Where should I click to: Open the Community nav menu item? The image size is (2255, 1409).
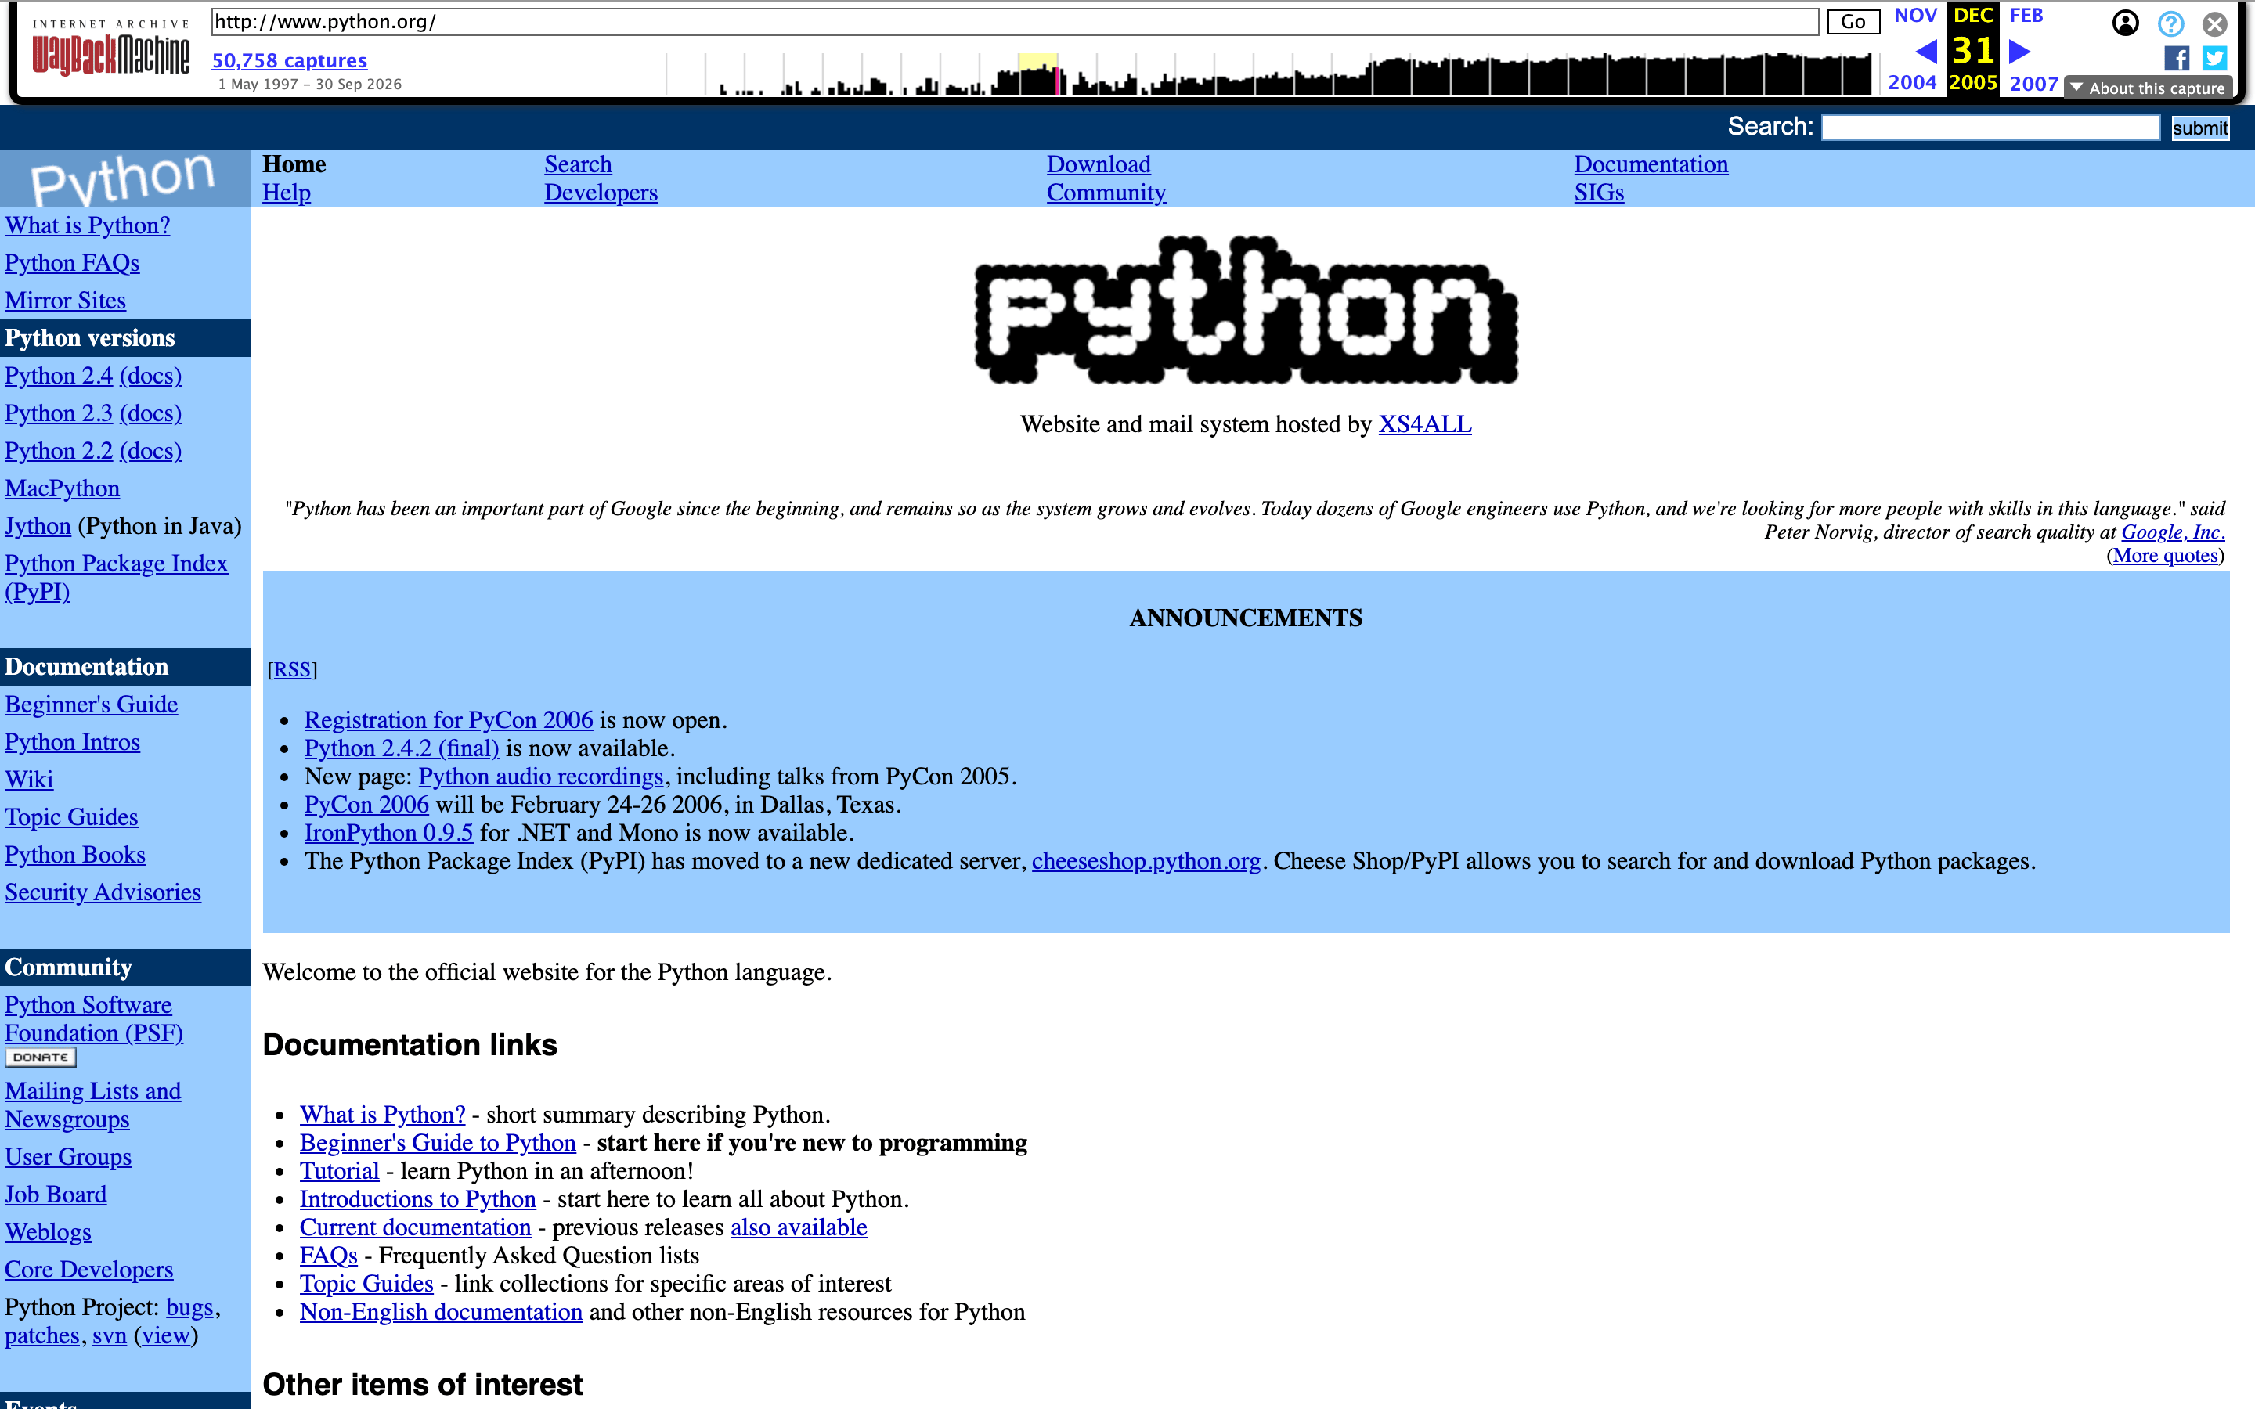[1106, 193]
